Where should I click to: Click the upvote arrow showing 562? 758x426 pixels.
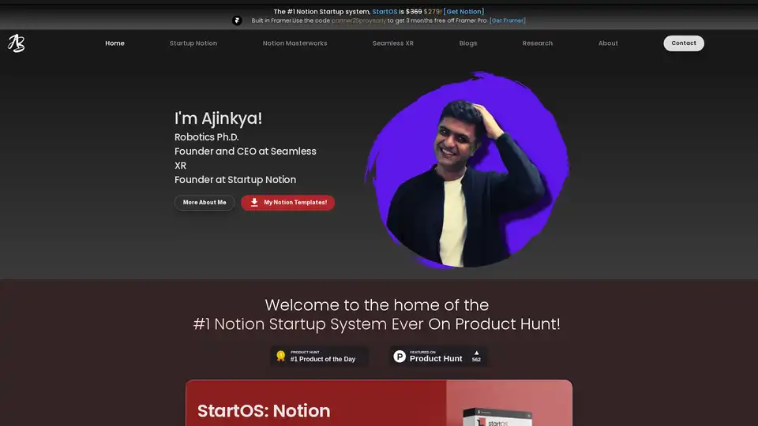coord(476,353)
